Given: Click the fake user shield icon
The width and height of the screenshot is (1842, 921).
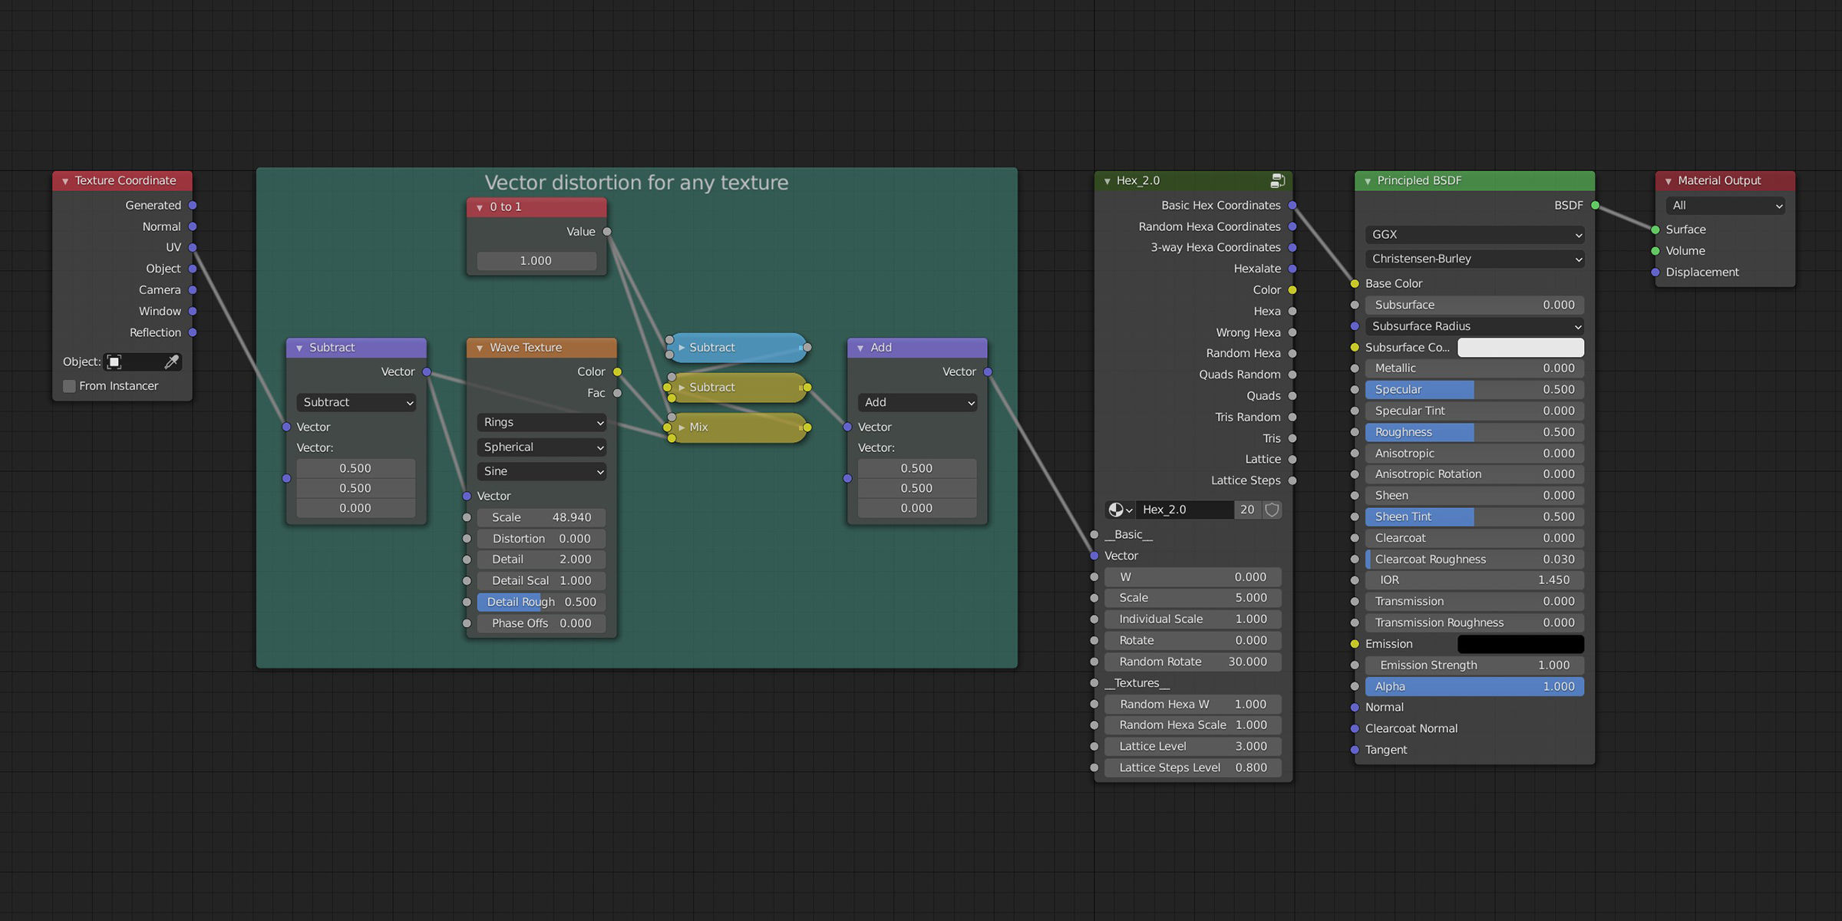Looking at the screenshot, I should (1272, 510).
